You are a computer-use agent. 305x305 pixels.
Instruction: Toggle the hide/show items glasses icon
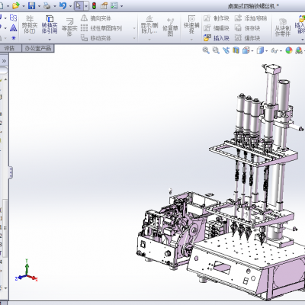click(x=274, y=50)
